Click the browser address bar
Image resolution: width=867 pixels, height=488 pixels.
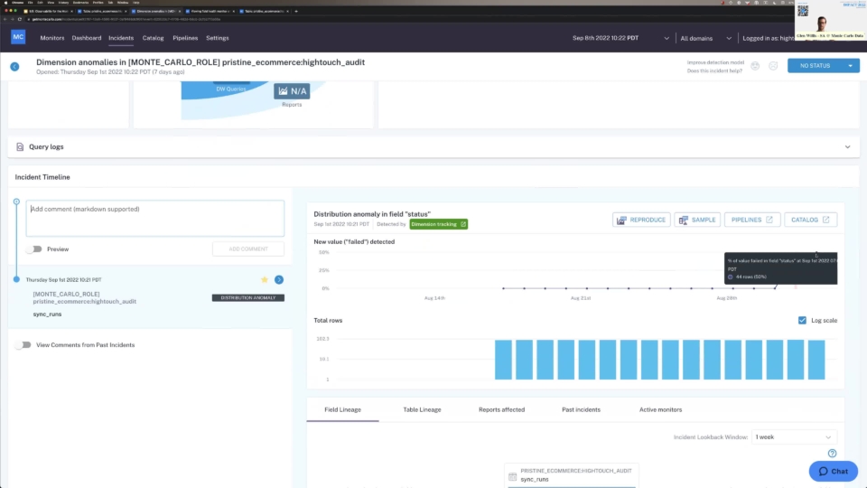pyautogui.click(x=126, y=19)
